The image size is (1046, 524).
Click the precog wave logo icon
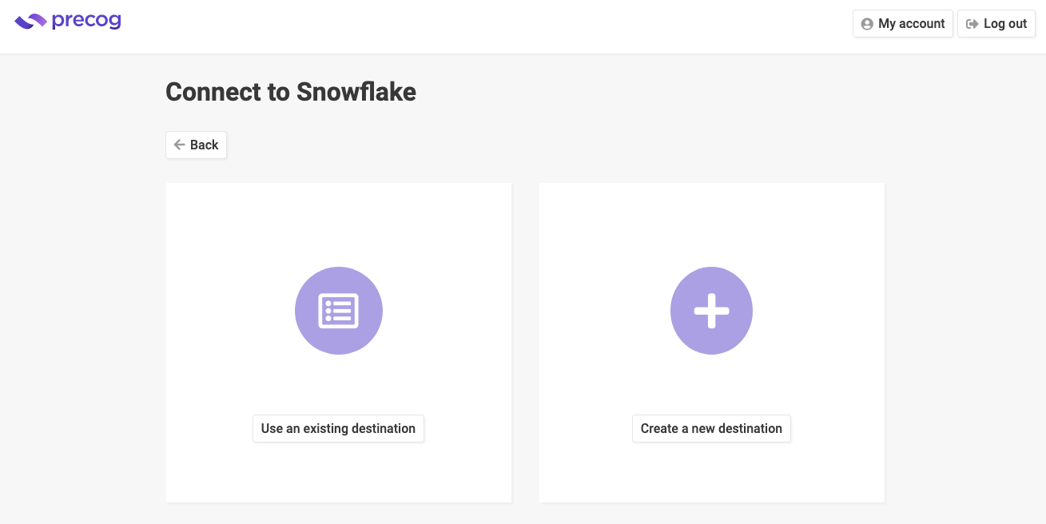click(30, 22)
